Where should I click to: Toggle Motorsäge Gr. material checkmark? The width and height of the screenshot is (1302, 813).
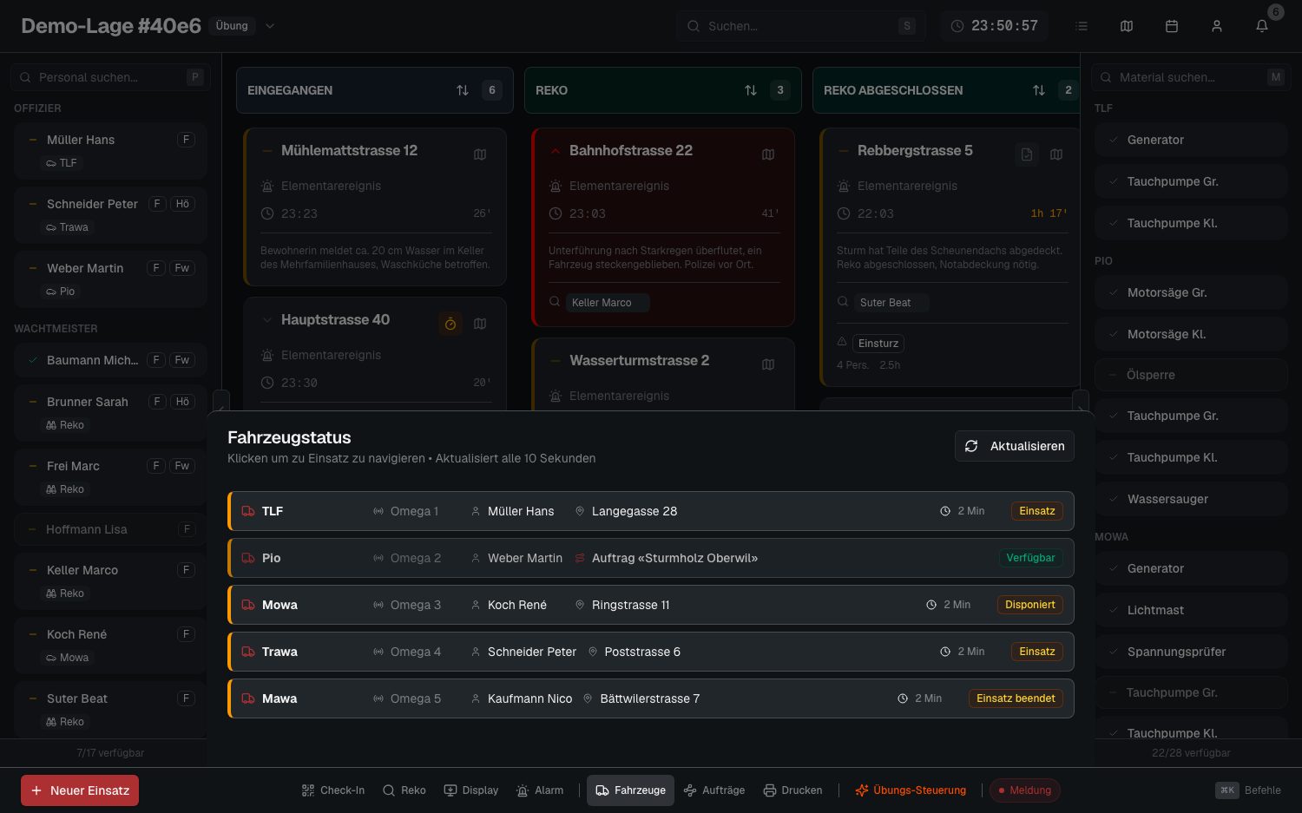point(1114,292)
